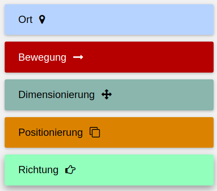Screen dimensions: 217x191
Task: Click the four-way arrows icon beside Dimensionierung
Action: [x=107, y=94]
